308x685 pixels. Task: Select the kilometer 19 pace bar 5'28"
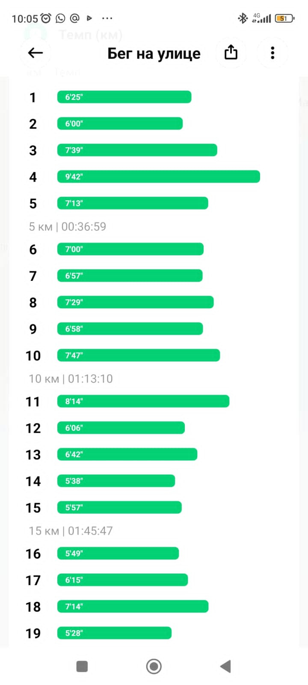[115, 633]
